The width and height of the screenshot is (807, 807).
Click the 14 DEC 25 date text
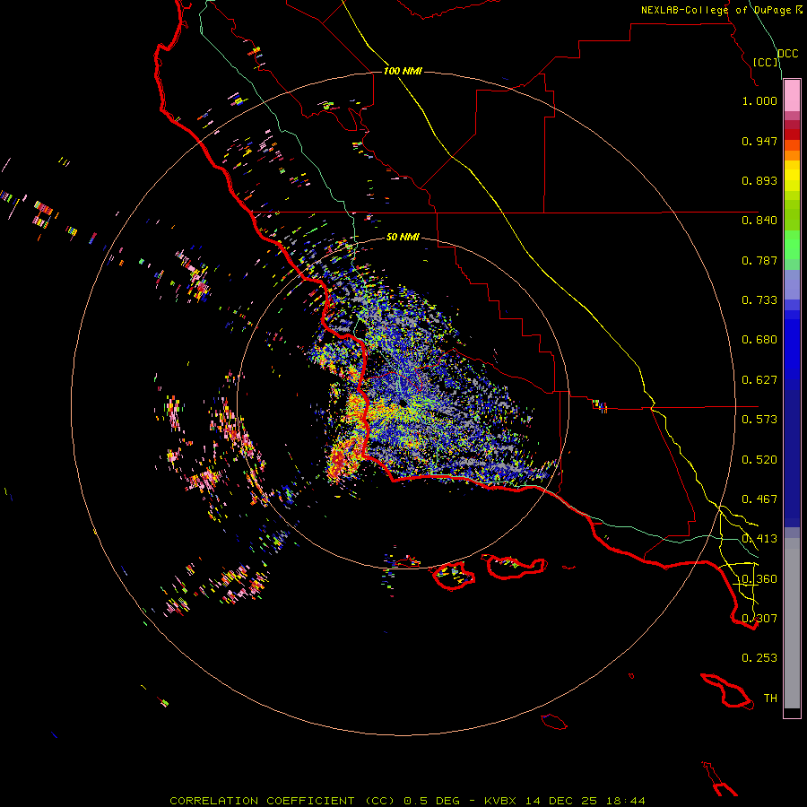click(561, 801)
